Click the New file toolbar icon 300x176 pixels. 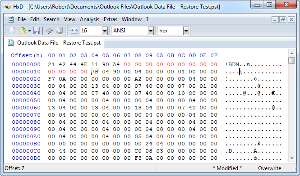tap(13, 31)
